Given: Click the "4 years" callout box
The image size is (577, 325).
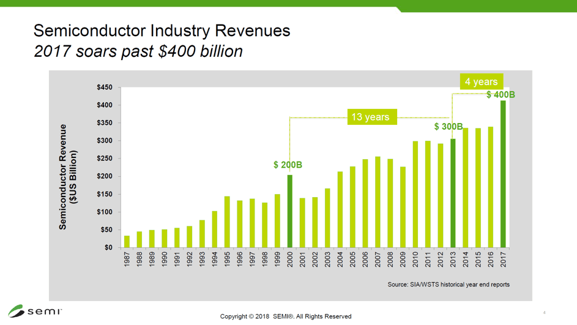Looking at the screenshot, I should click(x=481, y=81).
